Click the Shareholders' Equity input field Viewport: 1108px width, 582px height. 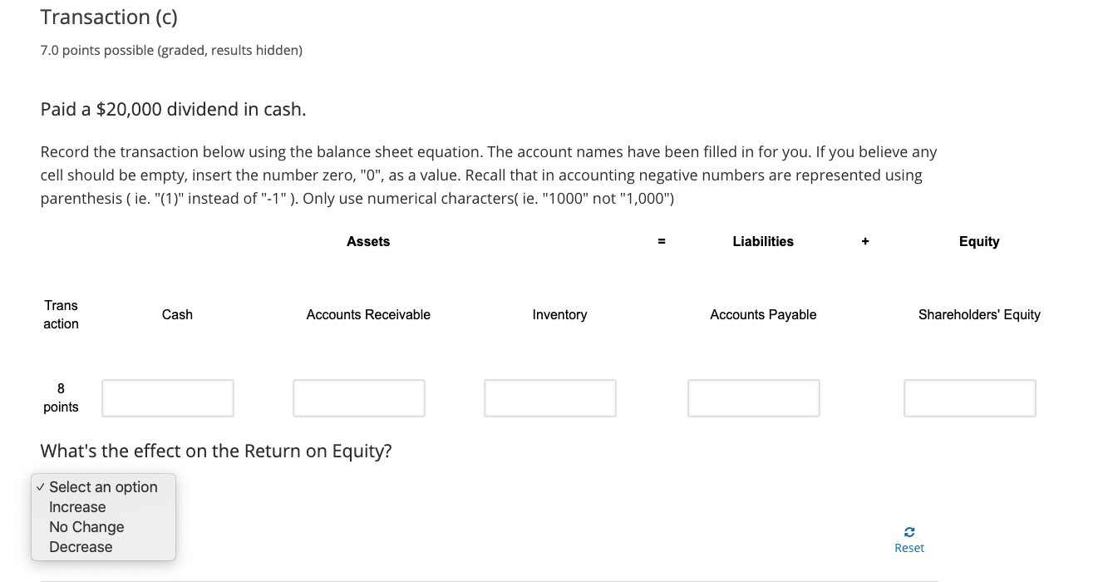969,397
